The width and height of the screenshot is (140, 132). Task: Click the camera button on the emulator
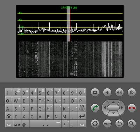click(95, 92)
